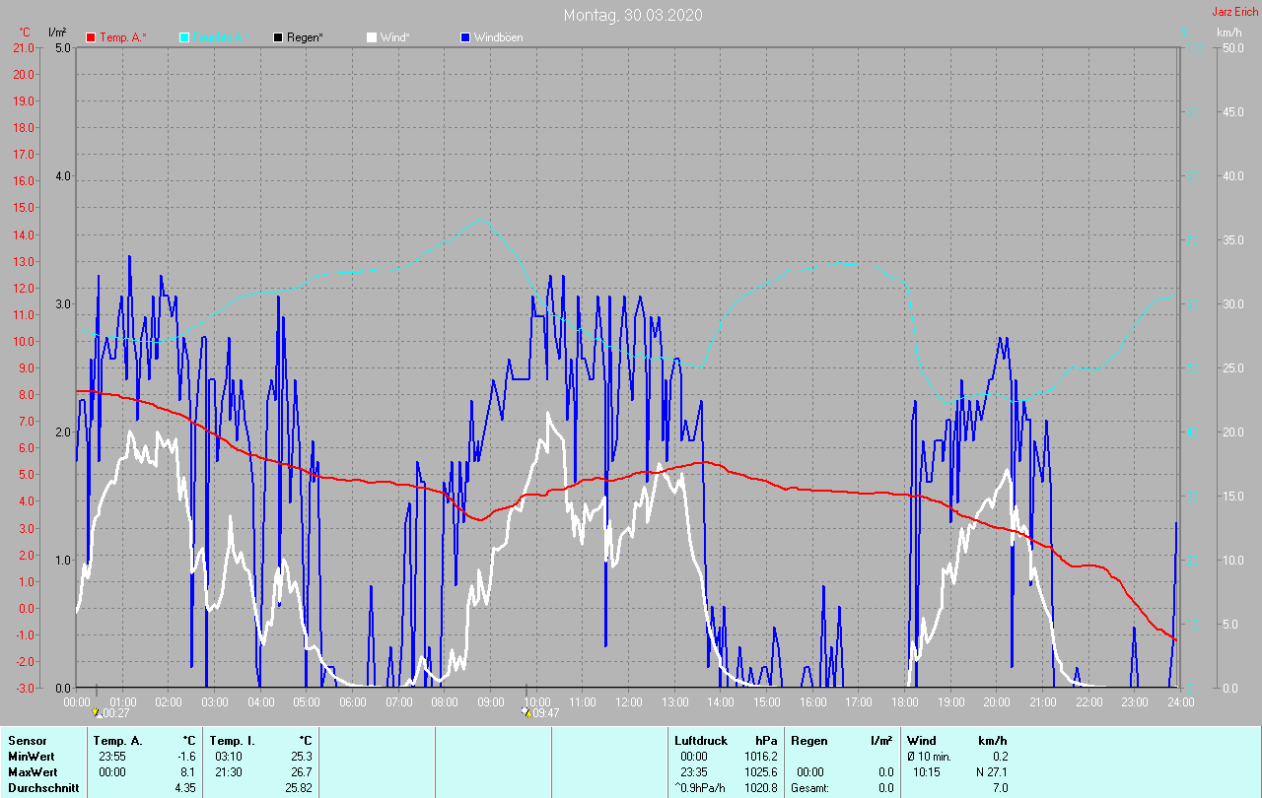Viewport: 1262px width, 798px height.
Task: Click the red Temp. A. legend swatch
Action: pyautogui.click(x=91, y=37)
